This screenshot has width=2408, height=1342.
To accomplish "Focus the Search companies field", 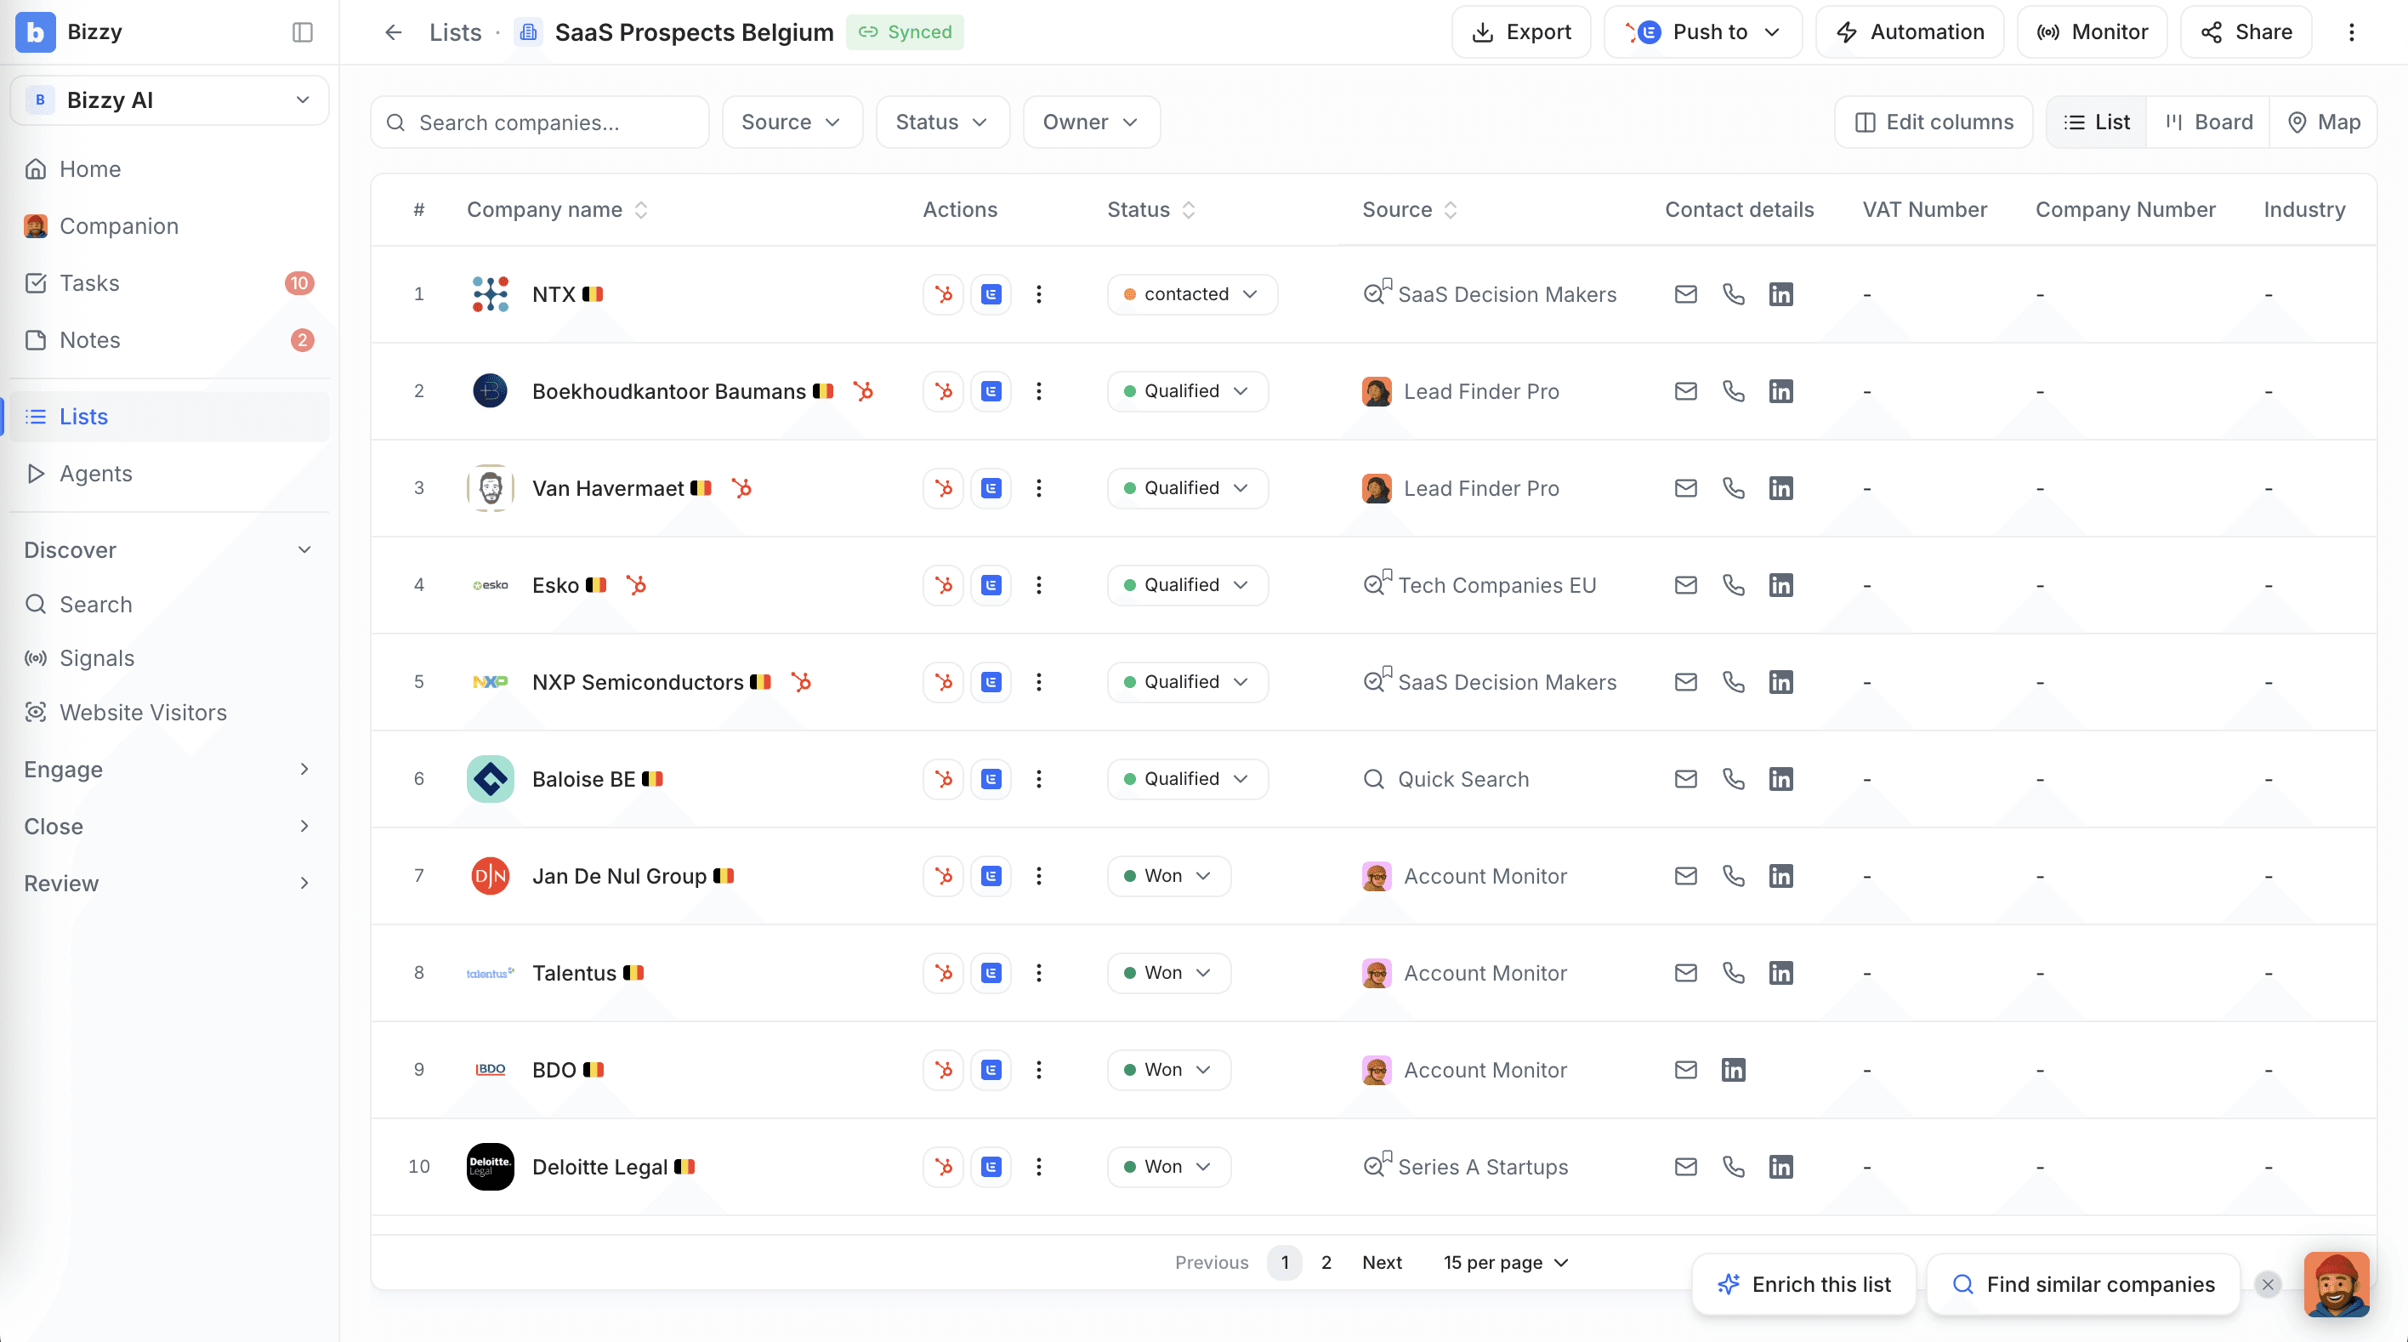I will pyautogui.click(x=539, y=122).
